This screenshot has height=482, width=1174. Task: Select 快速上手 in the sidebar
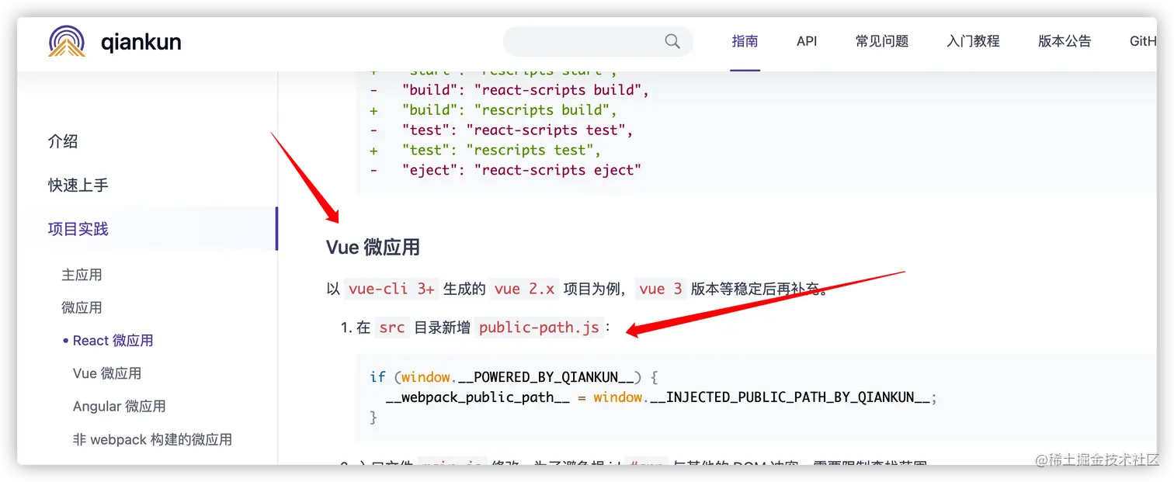(x=78, y=185)
